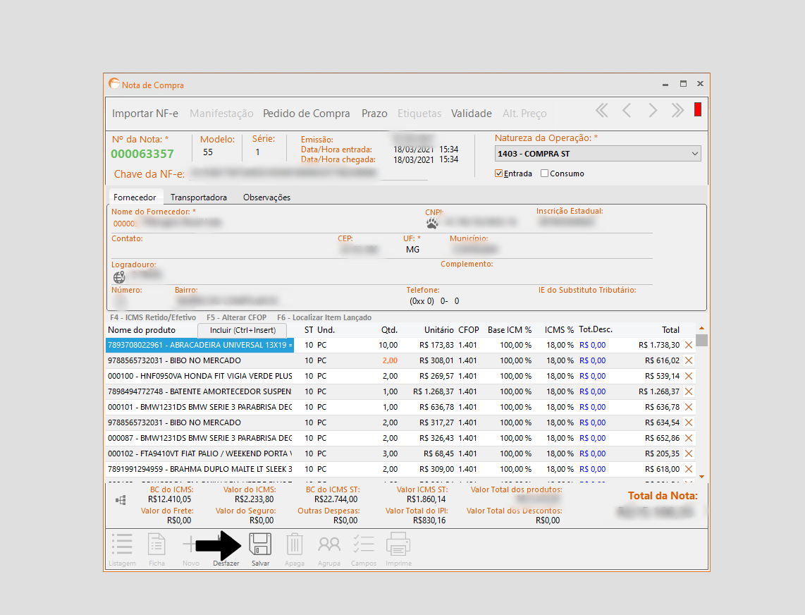
Task: Click the Imprime printer icon
Action: [398, 545]
